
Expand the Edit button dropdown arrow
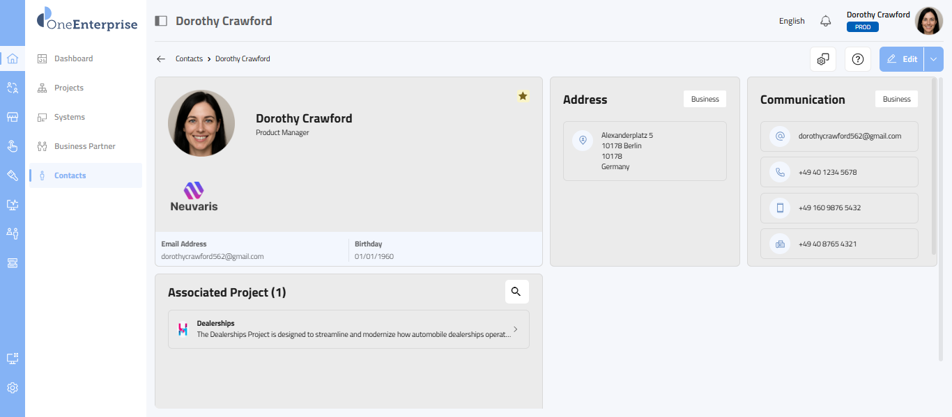(934, 59)
